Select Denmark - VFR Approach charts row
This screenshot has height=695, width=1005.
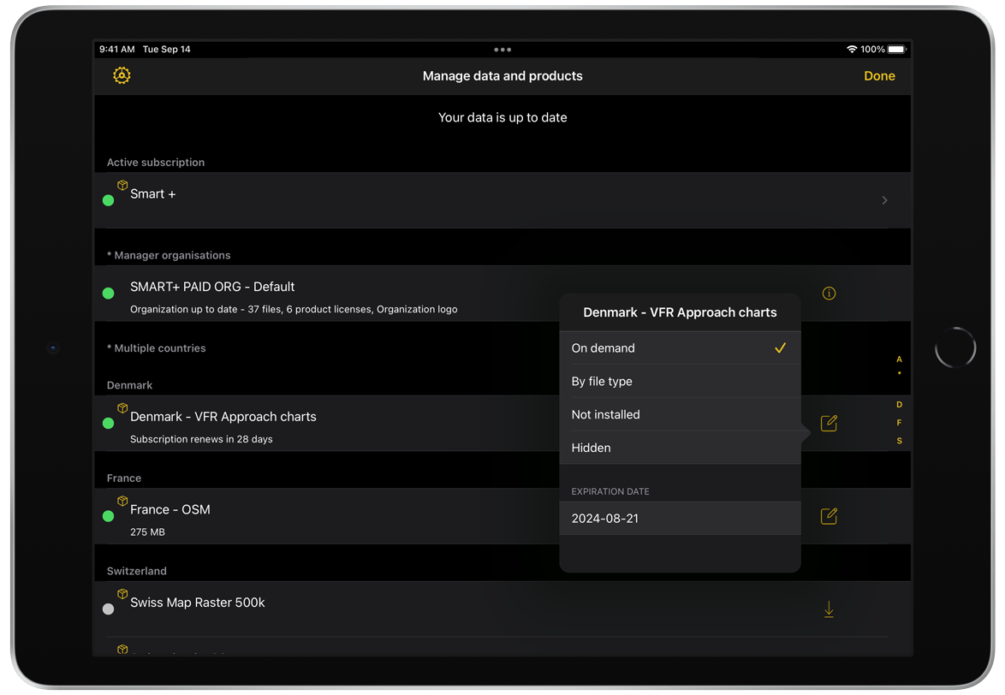click(503, 424)
